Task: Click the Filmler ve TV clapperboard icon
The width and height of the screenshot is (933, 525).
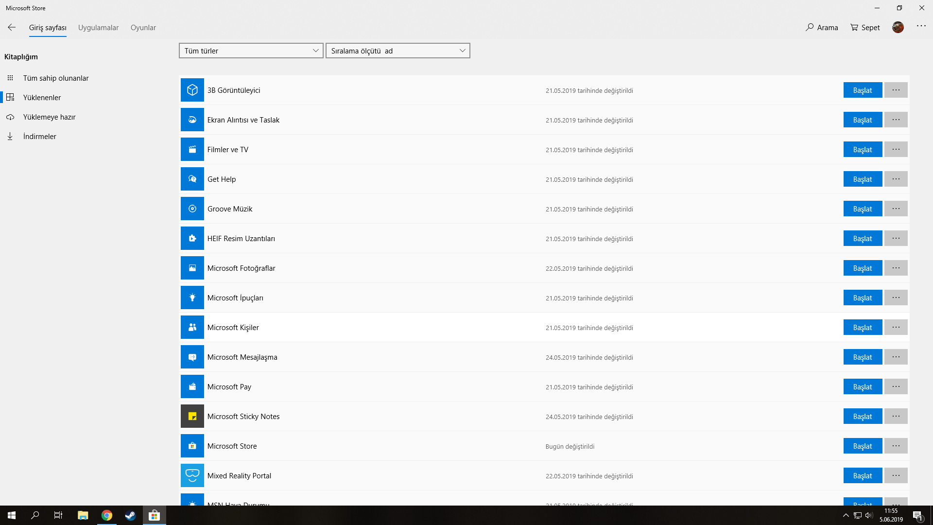Action: pyautogui.click(x=192, y=150)
